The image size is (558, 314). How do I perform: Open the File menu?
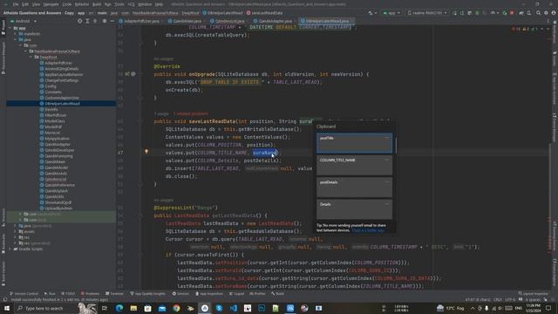pos(16,4)
